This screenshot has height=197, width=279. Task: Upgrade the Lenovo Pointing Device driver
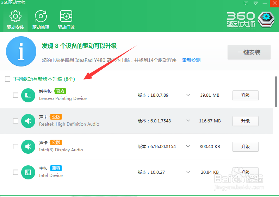(246, 95)
